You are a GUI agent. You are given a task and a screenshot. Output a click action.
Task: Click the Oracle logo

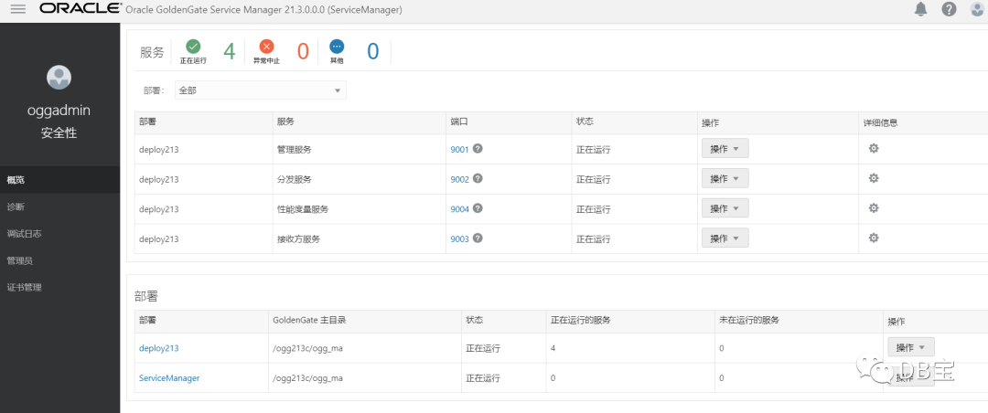(80, 9)
